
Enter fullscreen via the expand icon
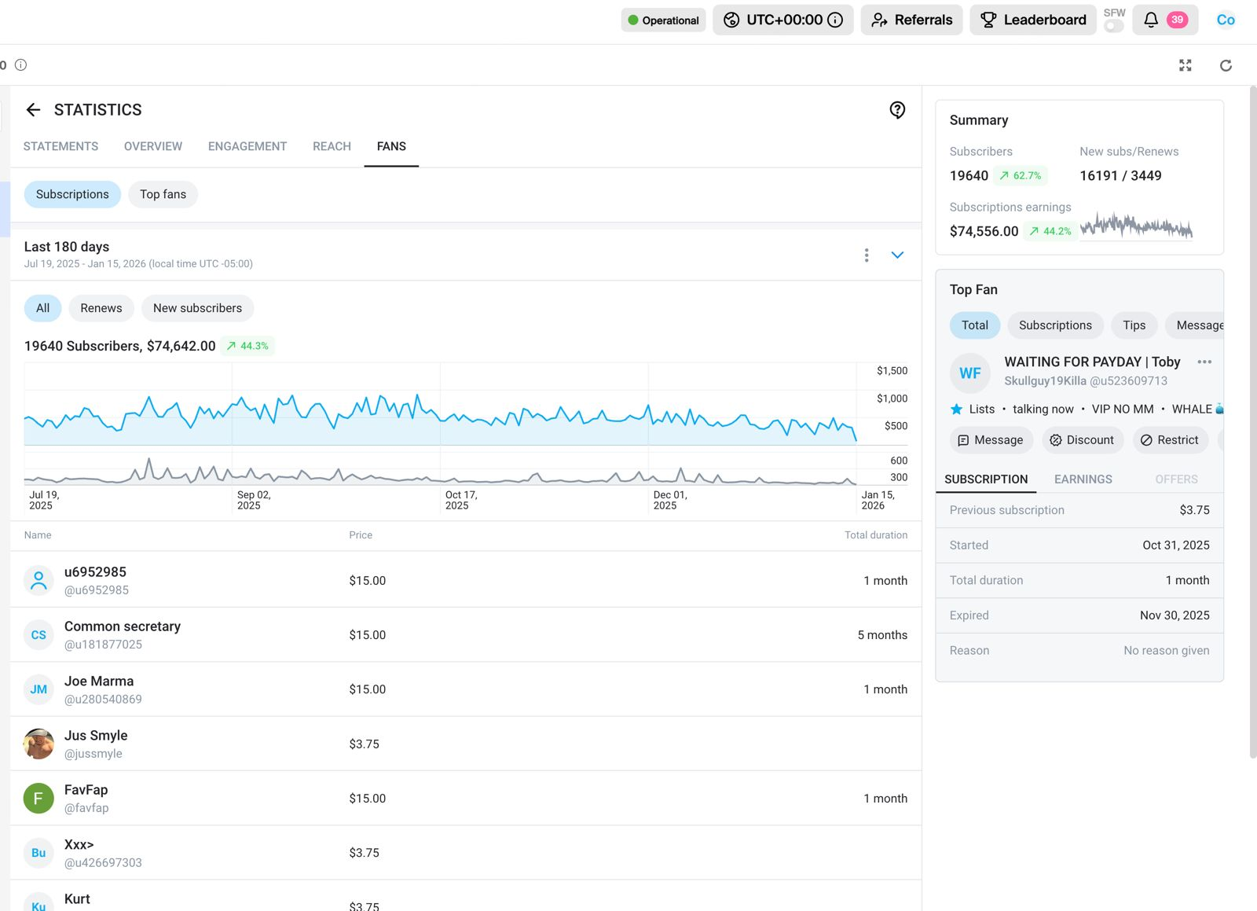click(1186, 65)
